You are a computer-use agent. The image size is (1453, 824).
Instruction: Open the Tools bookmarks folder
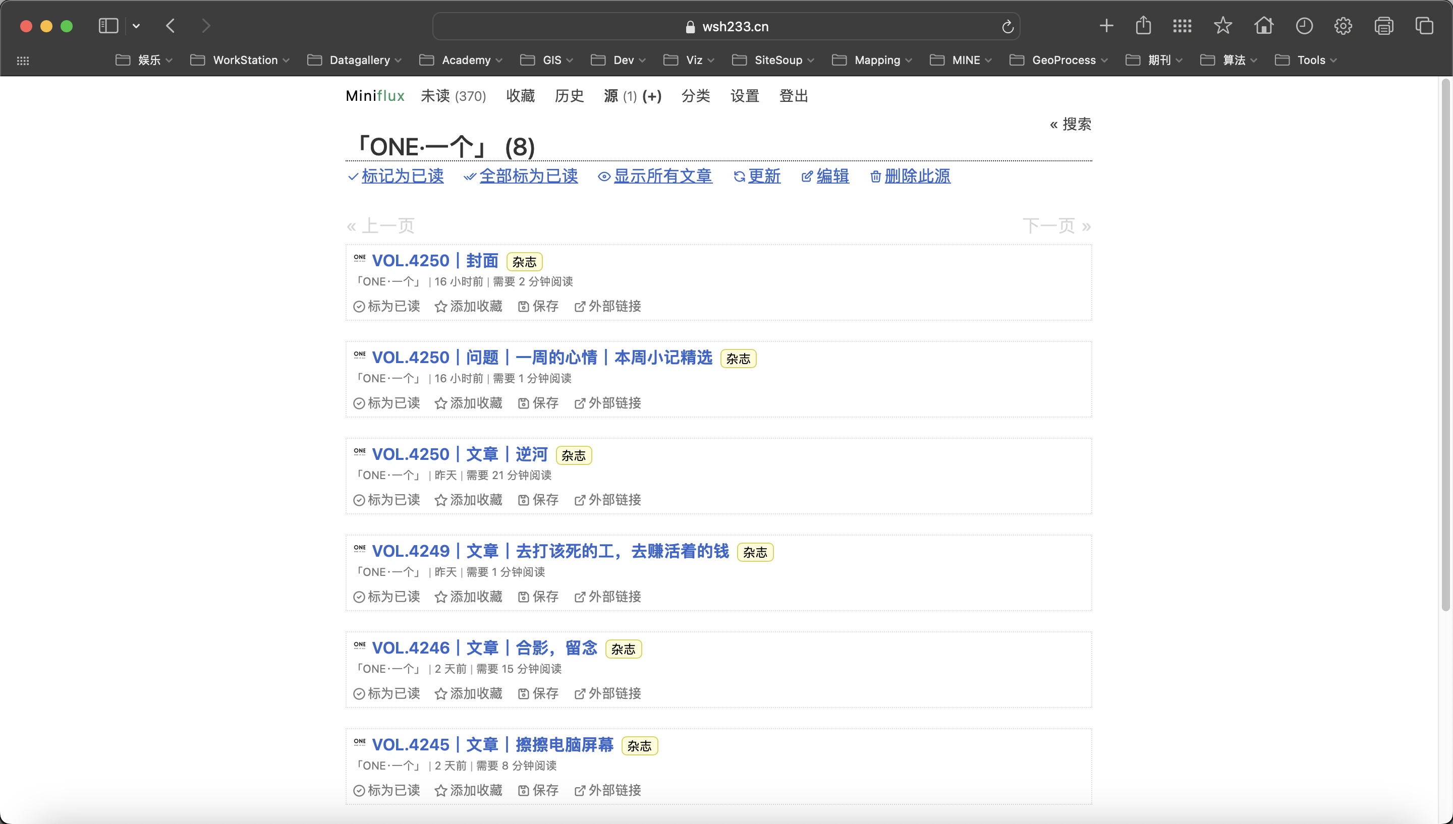coord(1306,60)
